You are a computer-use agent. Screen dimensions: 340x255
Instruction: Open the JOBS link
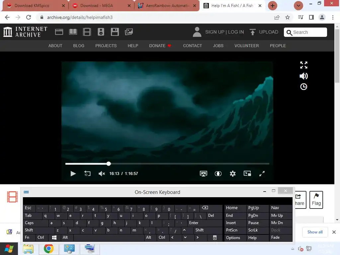pyautogui.click(x=218, y=46)
